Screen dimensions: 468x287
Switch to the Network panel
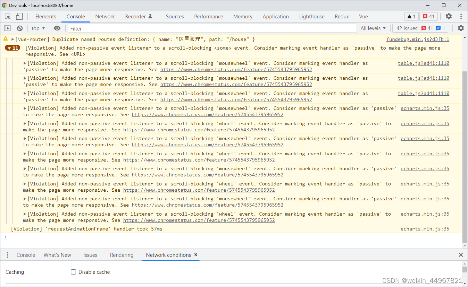(x=105, y=16)
